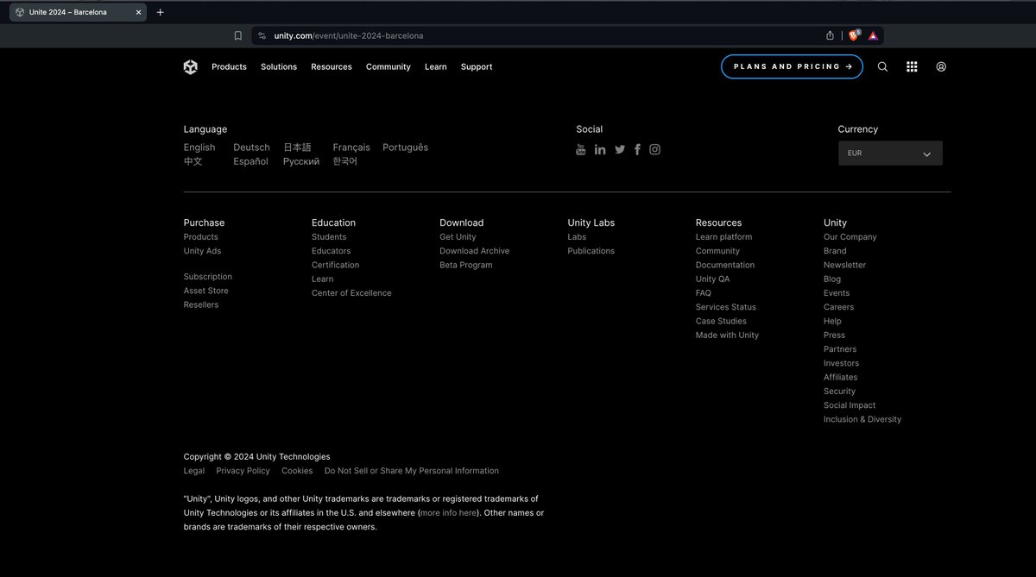Screen dimensions: 1036x577
Task: Open the Privacy Policy link
Action: click(243, 471)
